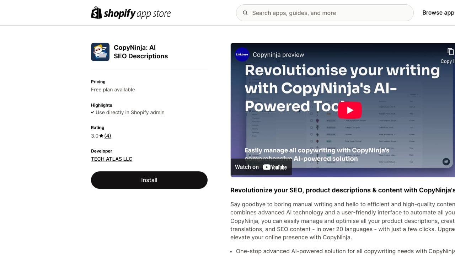Install the CopyNinja app
Image resolution: width=455 pixels, height=256 pixels.
pos(149,180)
